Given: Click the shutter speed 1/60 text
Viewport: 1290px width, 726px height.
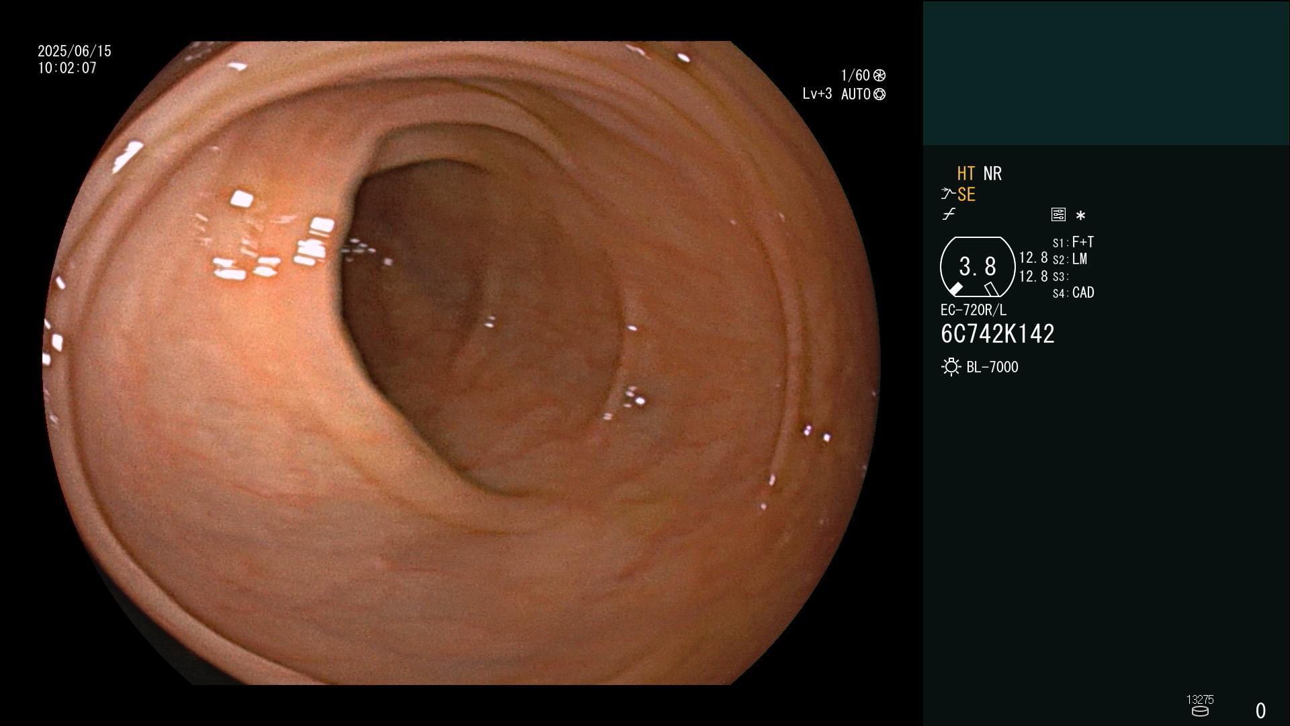Looking at the screenshot, I should point(855,75).
